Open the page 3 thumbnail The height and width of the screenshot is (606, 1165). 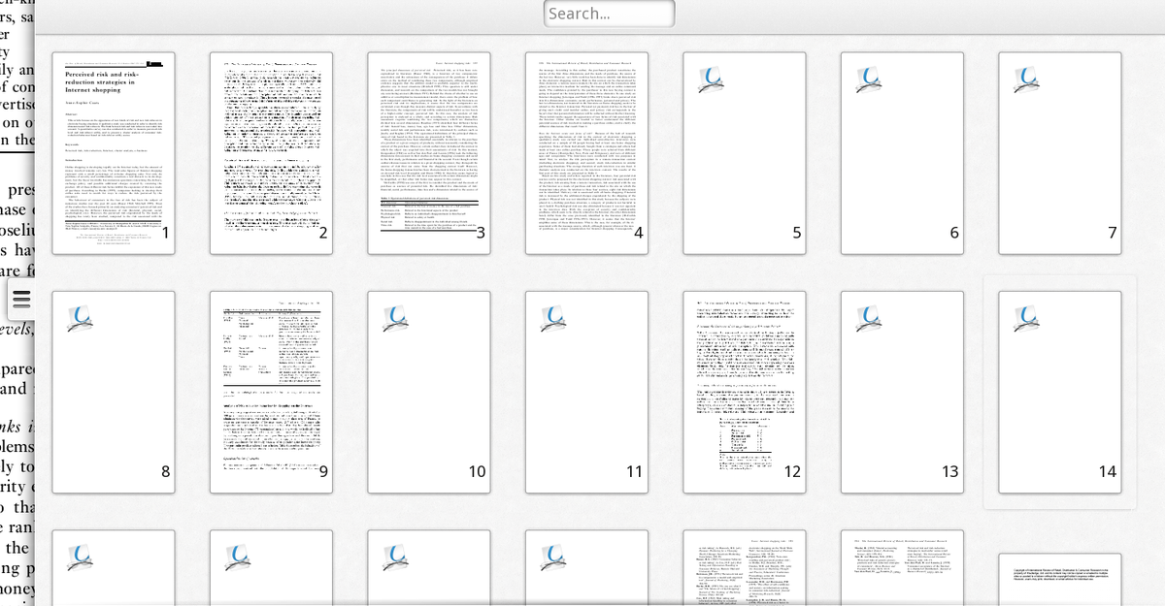[x=429, y=153]
